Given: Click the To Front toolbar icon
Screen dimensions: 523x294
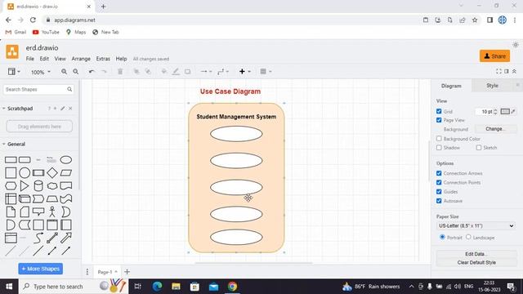Looking at the screenshot, I should coord(136,72).
